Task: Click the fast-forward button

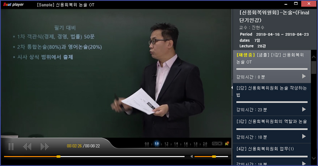Action: (x=44, y=146)
